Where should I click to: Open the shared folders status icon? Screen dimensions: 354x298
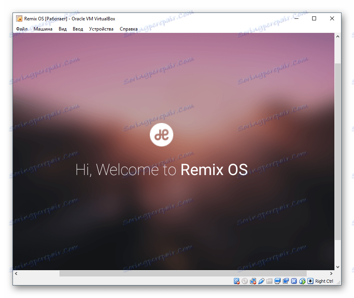pyautogui.click(x=270, y=281)
